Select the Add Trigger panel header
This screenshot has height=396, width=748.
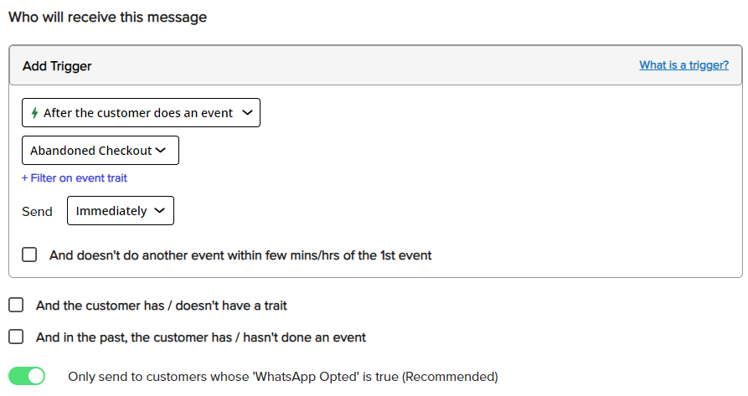click(375, 65)
